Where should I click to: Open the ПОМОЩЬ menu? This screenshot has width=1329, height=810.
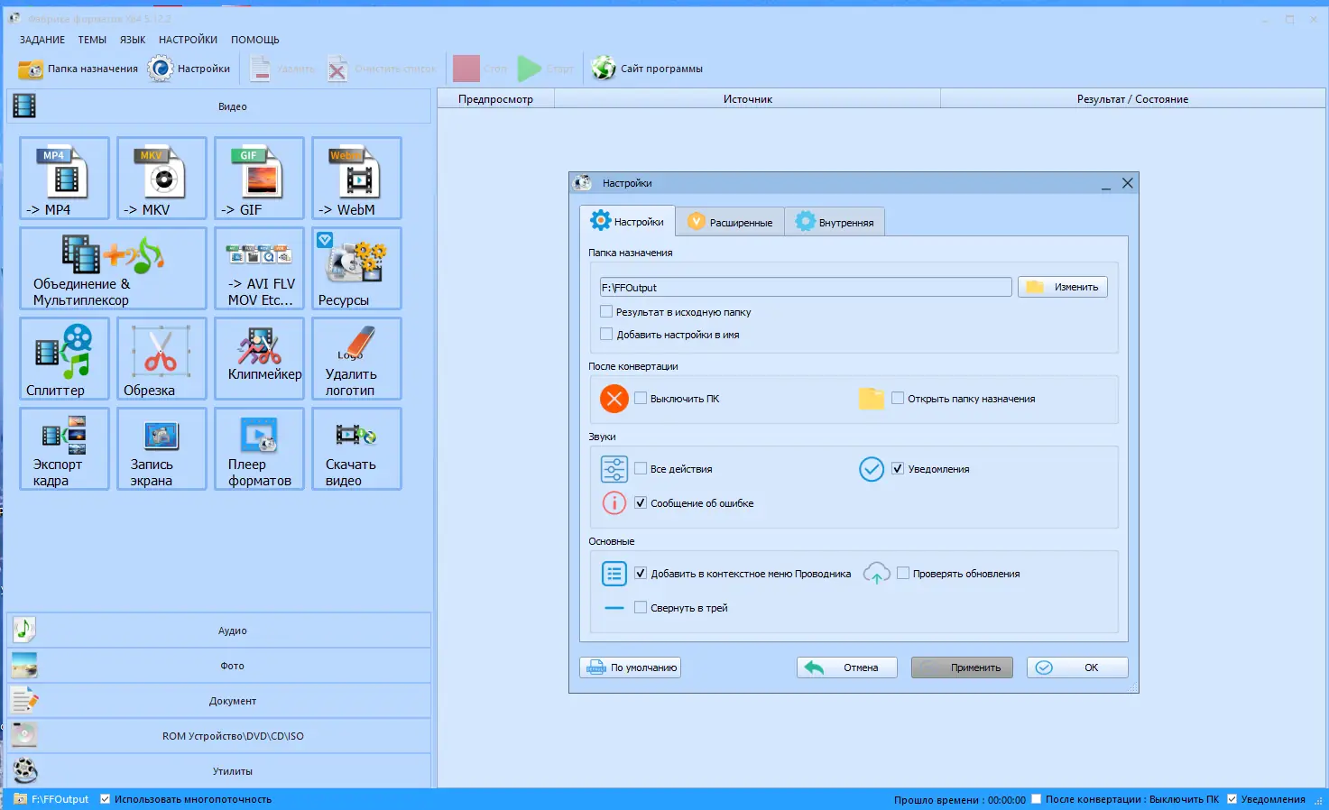255,40
